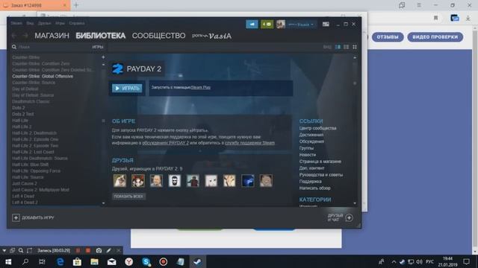Image resolution: width=478 pixels, height=268 pixels.
Task: Open the МАГАЗИН tab
Action: (52, 36)
